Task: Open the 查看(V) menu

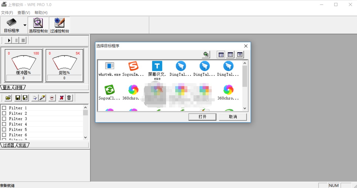Action: pyautogui.click(x=24, y=12)
